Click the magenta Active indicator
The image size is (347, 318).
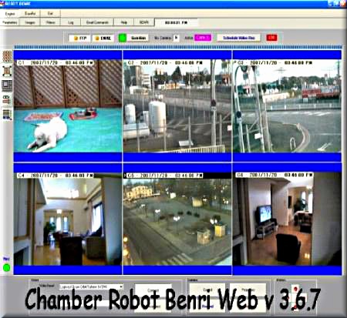[203, 38]
